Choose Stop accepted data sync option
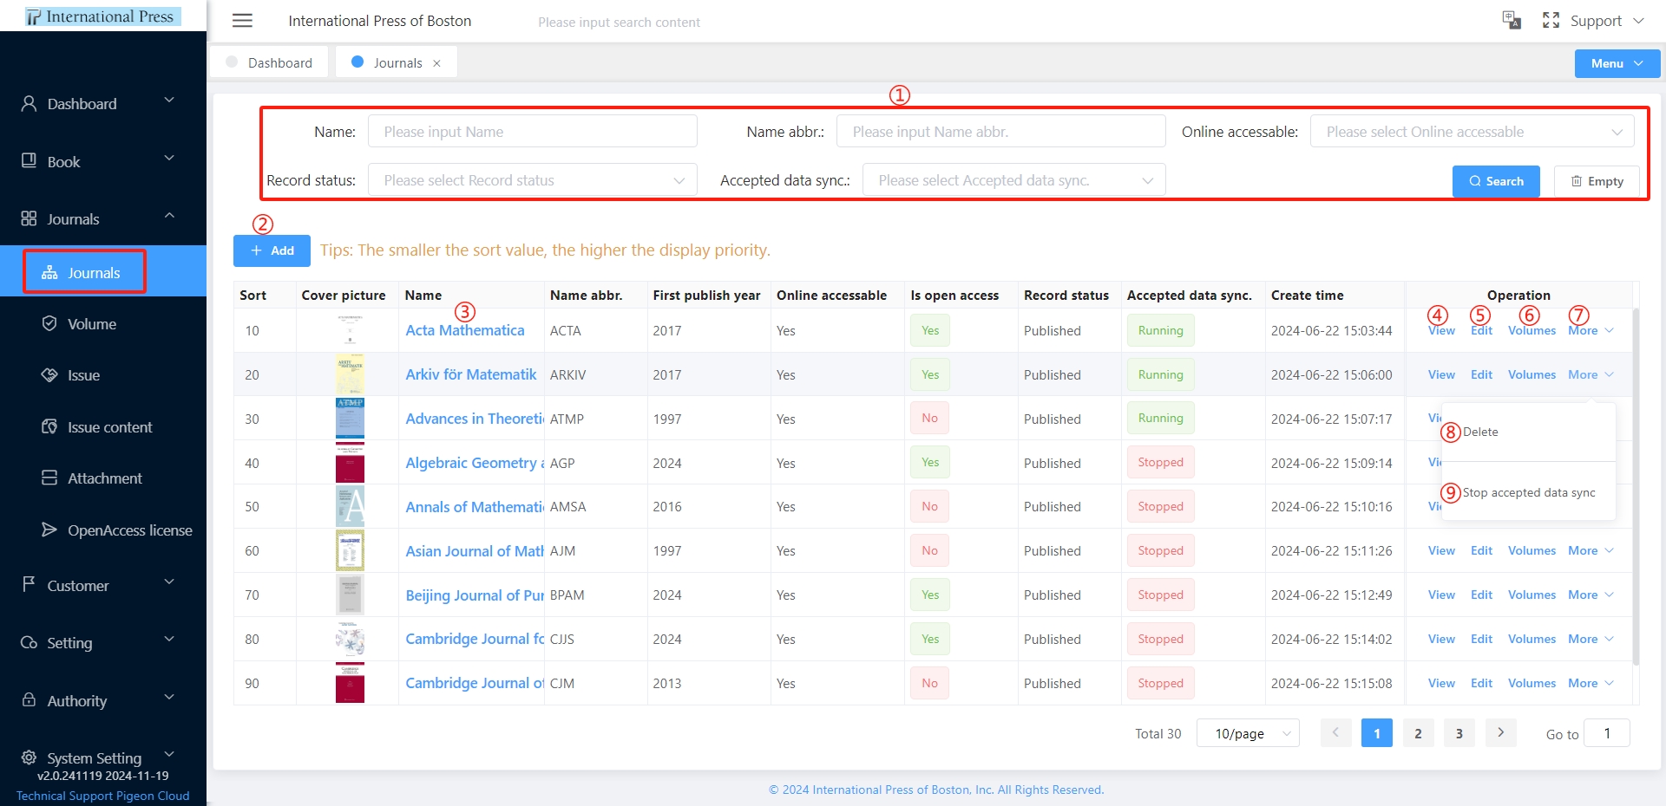1666x806 pixels. [x=1529, y=492]
